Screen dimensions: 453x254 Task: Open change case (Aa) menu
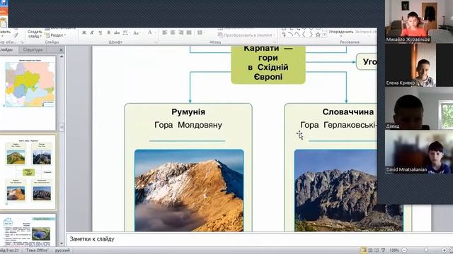click(x=136, y=33)
